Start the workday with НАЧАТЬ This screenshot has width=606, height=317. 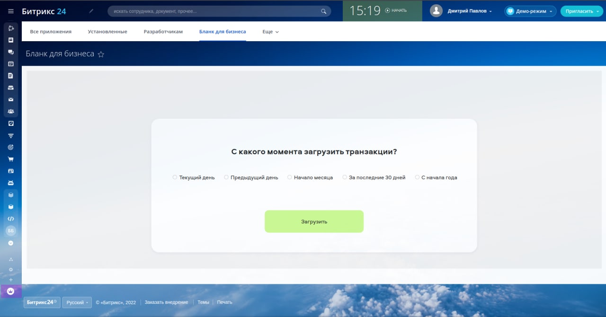(x=396, y=10)
